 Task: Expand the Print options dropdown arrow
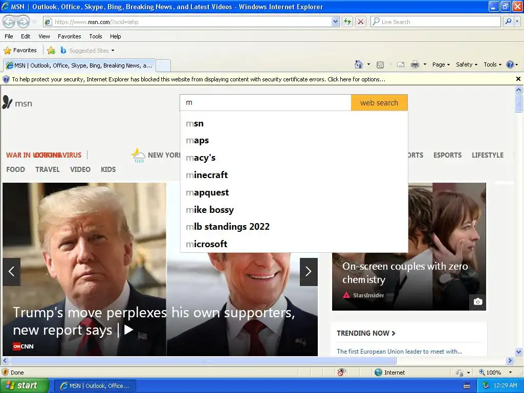pos(425,64)
